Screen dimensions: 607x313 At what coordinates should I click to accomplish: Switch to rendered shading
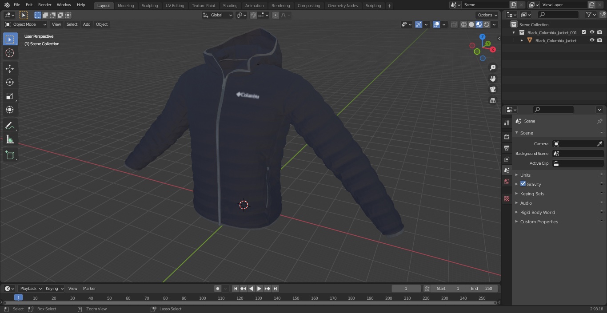tap(487, 24)
